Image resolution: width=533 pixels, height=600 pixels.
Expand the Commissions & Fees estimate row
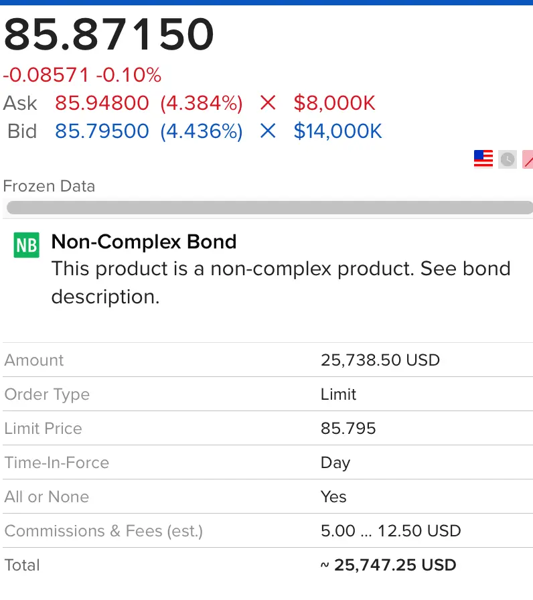391,531
